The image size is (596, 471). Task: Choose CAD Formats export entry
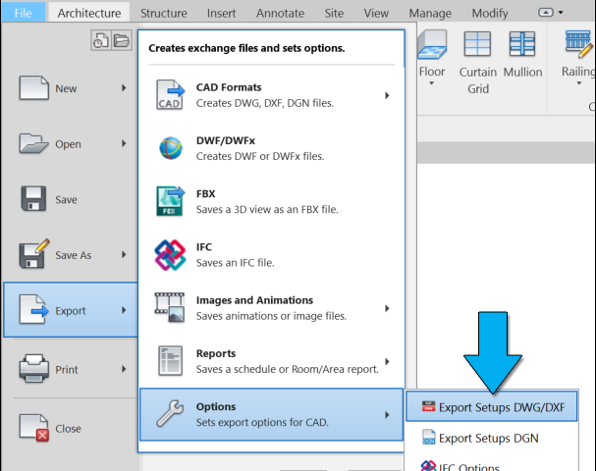point(272,95)
